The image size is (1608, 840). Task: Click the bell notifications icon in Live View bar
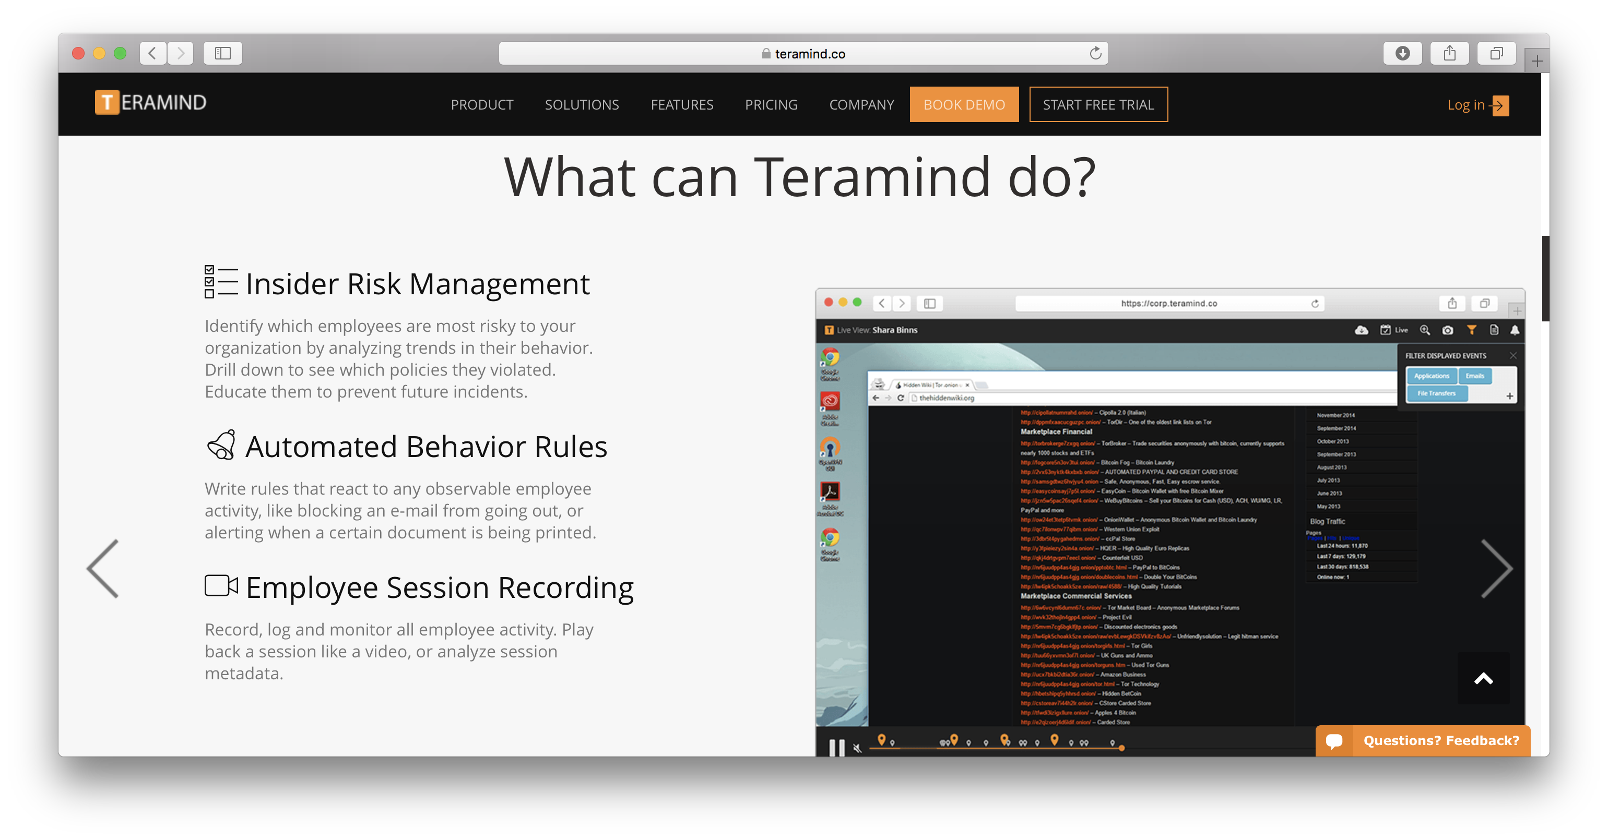1515,330
